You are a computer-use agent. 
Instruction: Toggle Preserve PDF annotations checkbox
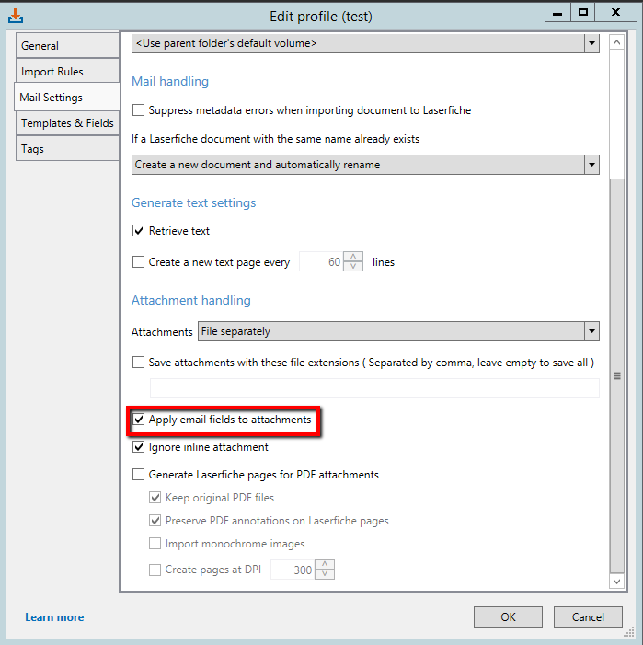155,521
